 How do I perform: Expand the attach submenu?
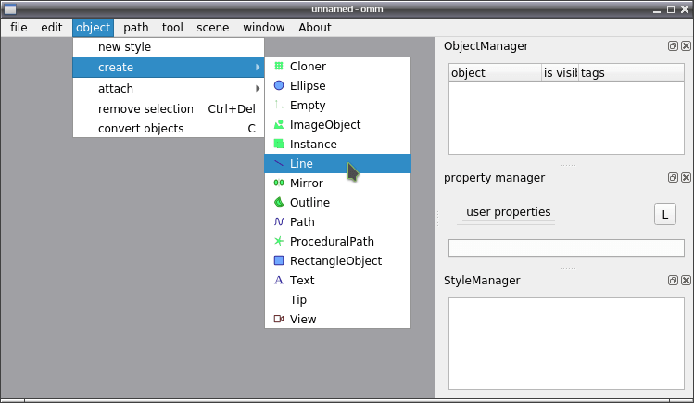point(169,88)
